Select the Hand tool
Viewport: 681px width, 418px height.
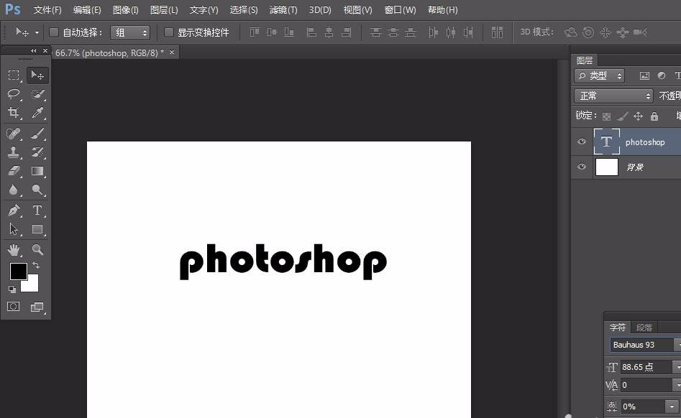coord(14,249)
